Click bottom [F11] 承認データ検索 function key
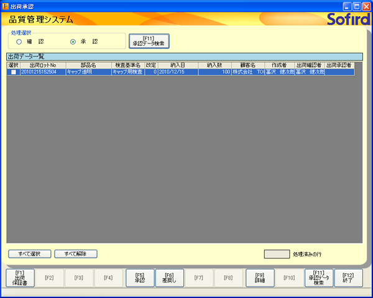 coord(319,278)
